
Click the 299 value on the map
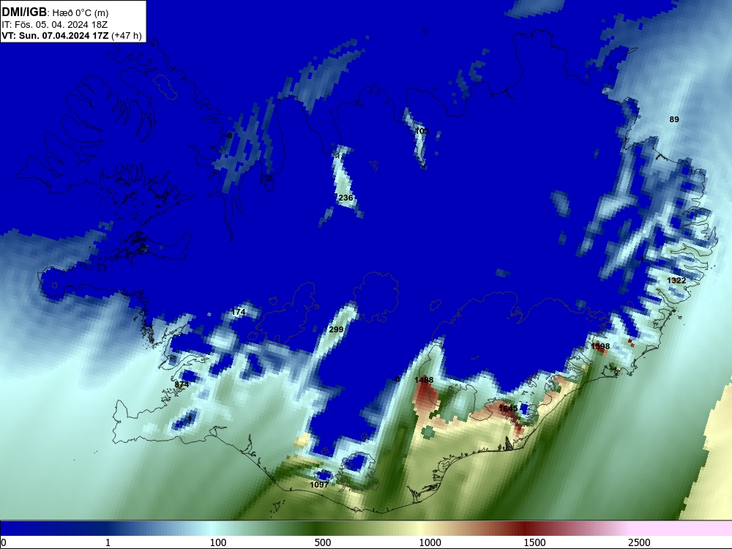pos(336,329)
